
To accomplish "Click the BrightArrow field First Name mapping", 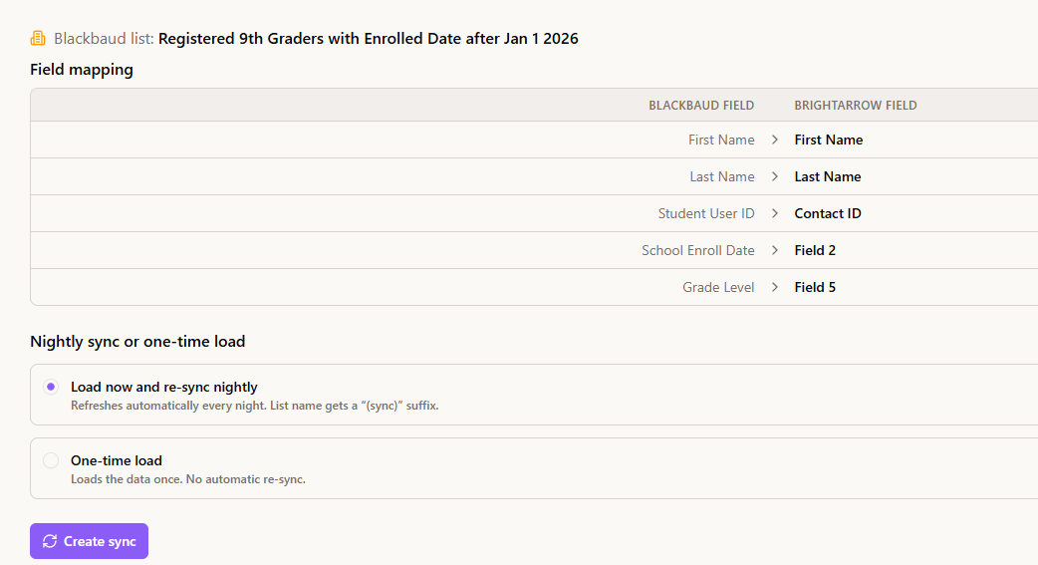I will (x=828, y=140).
